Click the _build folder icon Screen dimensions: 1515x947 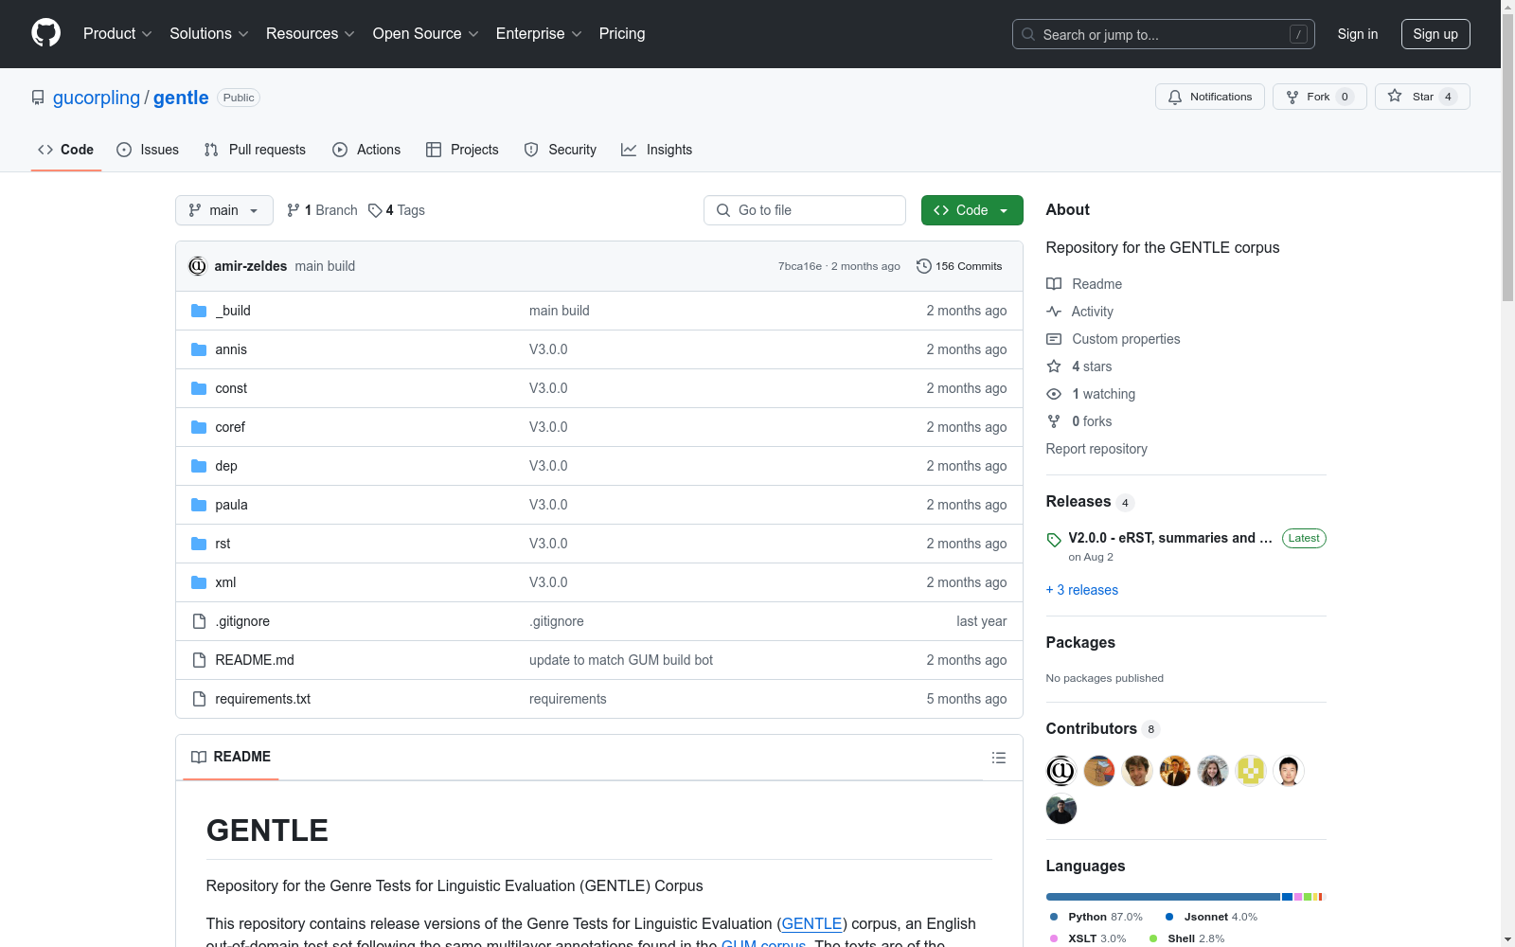pos(199,311)
